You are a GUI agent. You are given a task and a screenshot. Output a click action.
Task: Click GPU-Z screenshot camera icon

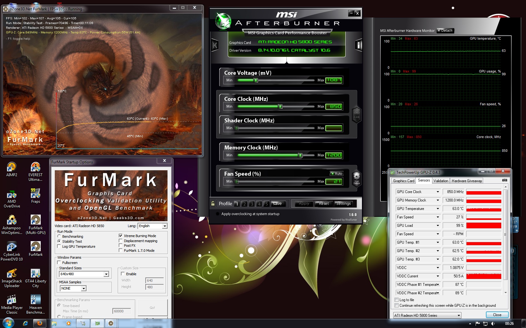[x=504, y=180]
